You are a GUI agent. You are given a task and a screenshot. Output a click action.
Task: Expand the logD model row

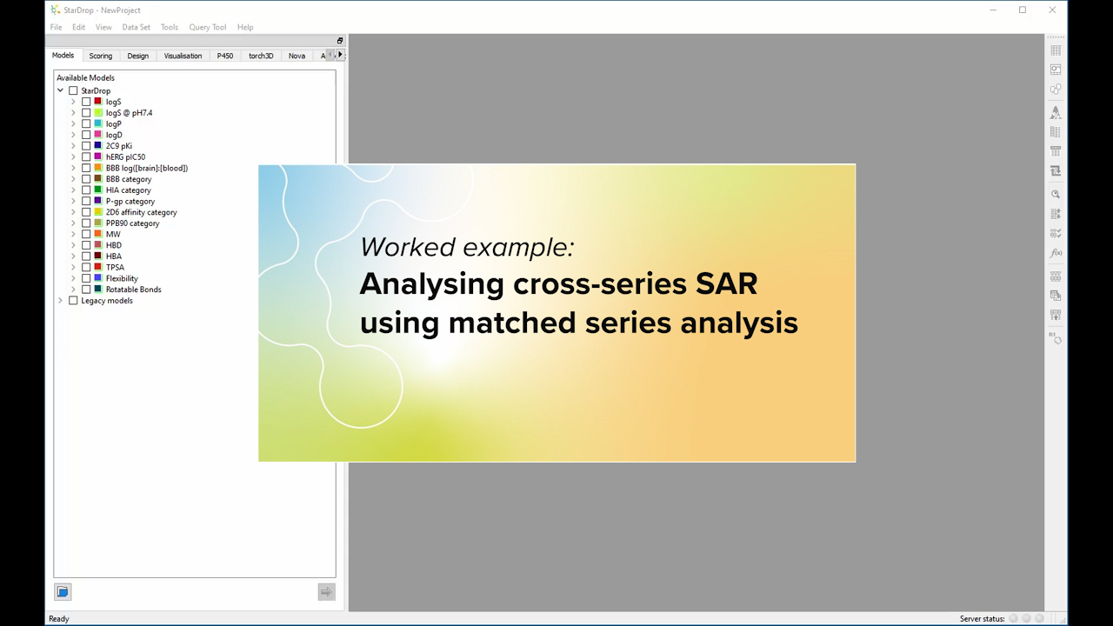point(74,135)
